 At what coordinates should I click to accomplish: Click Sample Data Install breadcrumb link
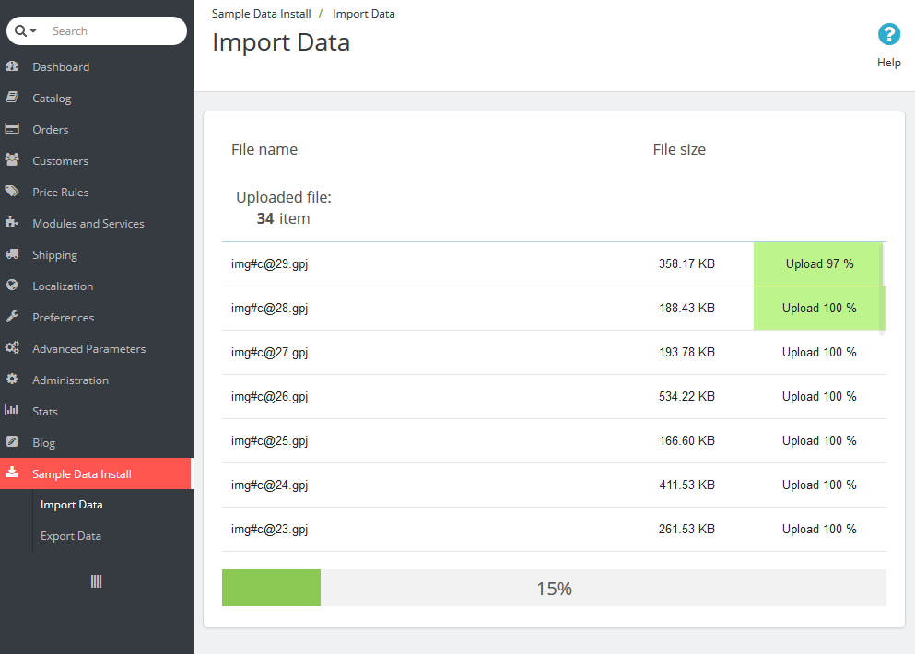pos(261,14)
